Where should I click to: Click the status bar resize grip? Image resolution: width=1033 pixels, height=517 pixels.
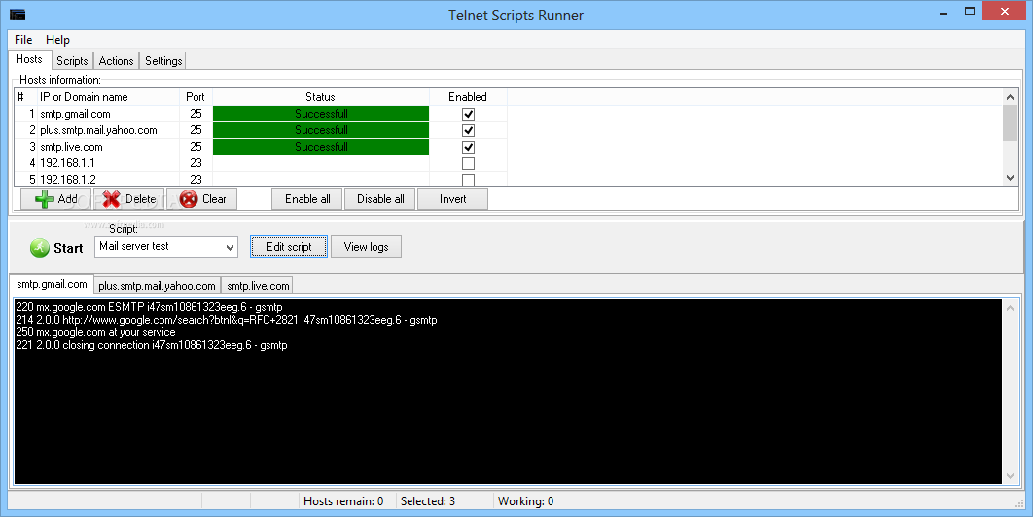(1019, 503)
